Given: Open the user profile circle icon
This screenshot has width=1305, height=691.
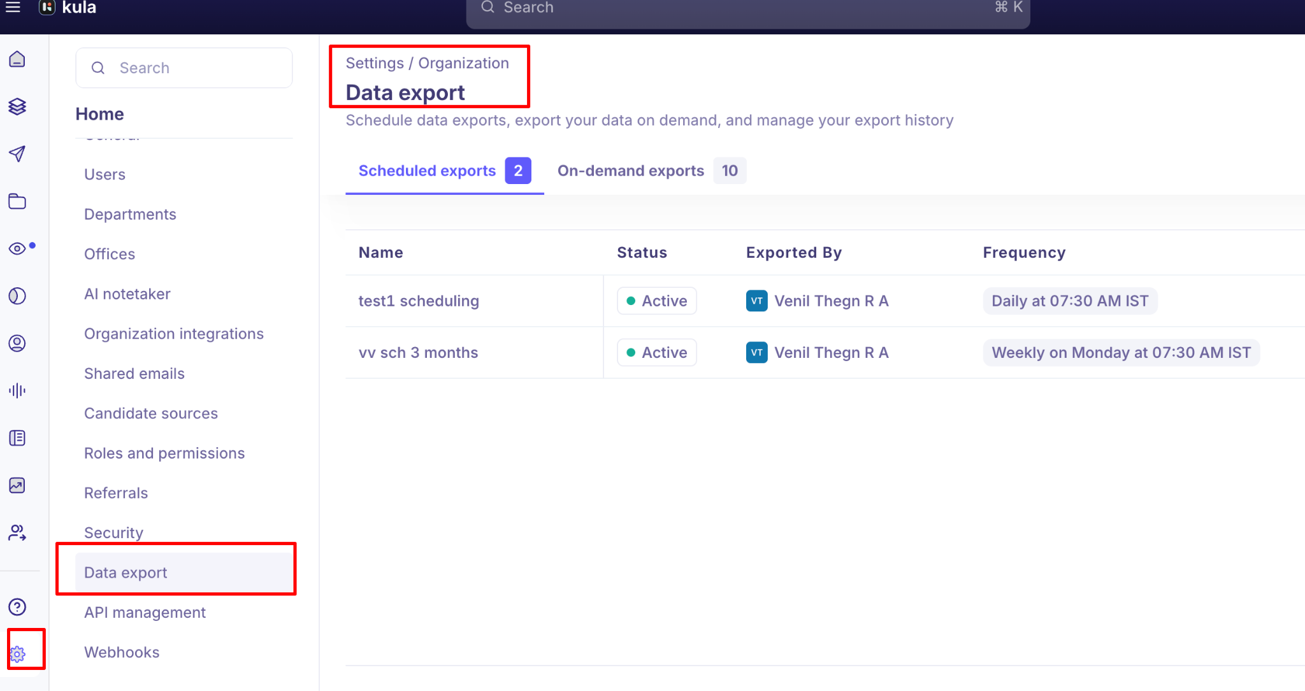Looking at the screenshot, I should (x=17, y=343).
